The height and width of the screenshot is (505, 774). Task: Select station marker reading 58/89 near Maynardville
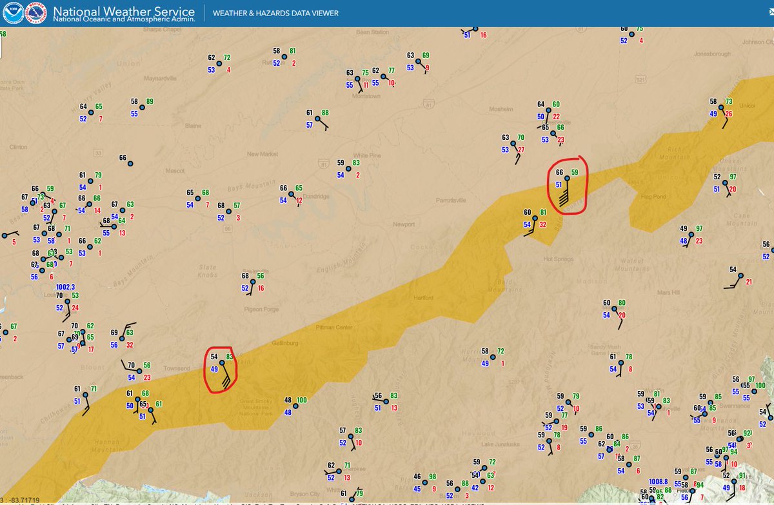click(142, 108)
